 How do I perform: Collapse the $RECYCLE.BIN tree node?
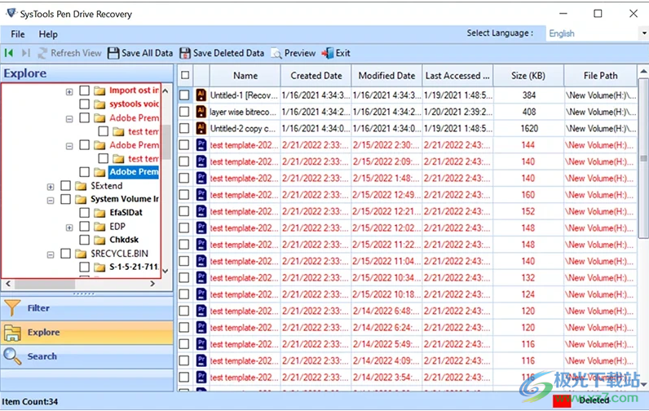[51, 255]
